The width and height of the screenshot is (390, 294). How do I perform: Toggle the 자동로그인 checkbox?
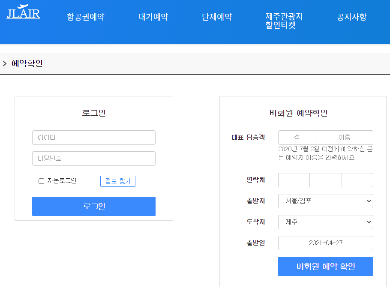coord(42,181)
